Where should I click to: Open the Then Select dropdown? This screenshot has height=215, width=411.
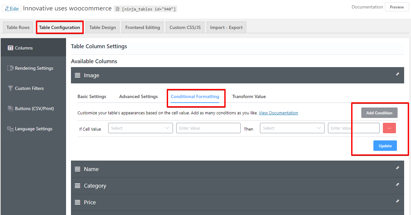pos(292,128)
